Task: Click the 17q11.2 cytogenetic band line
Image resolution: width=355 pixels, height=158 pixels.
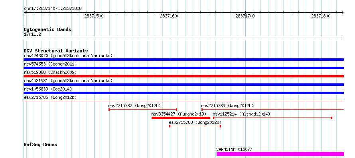Action: point(183,39)
